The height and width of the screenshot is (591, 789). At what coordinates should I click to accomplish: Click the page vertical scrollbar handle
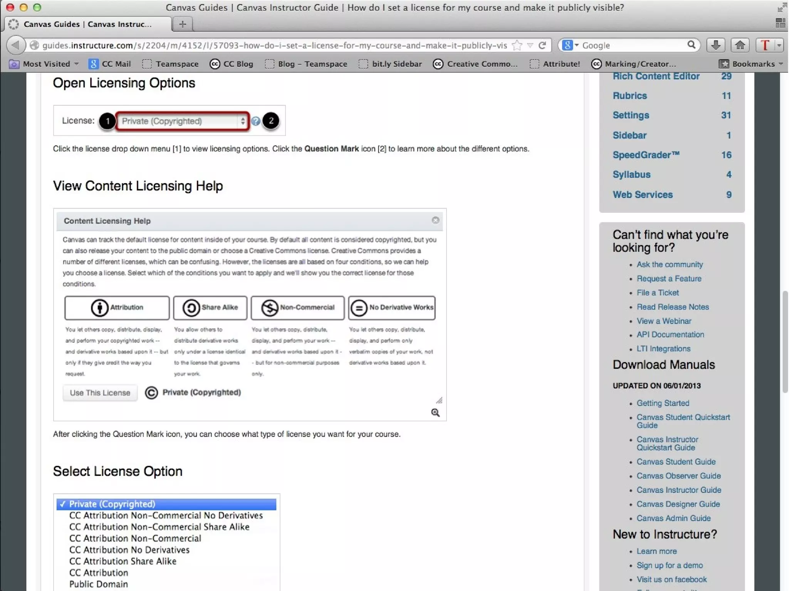coord(785,342)
